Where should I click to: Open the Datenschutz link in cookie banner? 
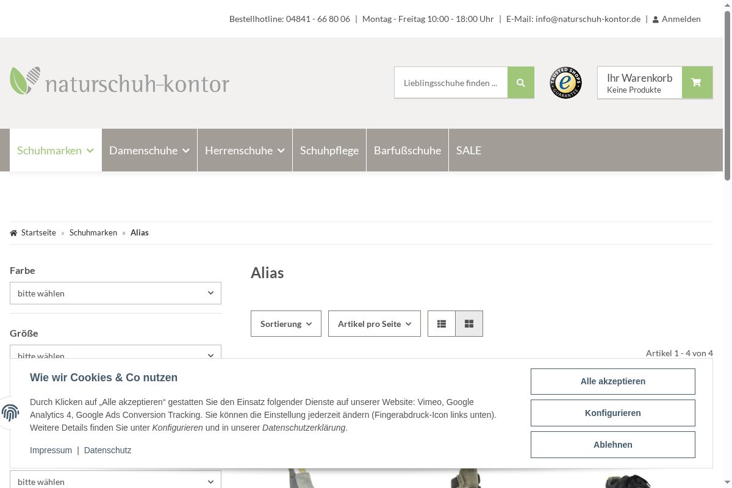(x=107, y=450)
